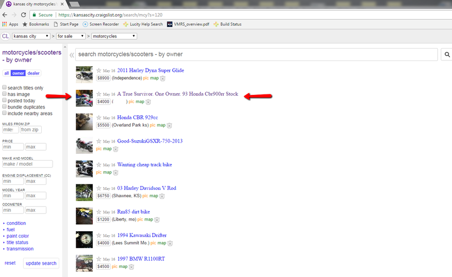The height and width of the screenshot is (277, 452).
Task: Star the Honda Cbr900rr Survivor listing
Action: pyautogui.click(x=98, y=94)
